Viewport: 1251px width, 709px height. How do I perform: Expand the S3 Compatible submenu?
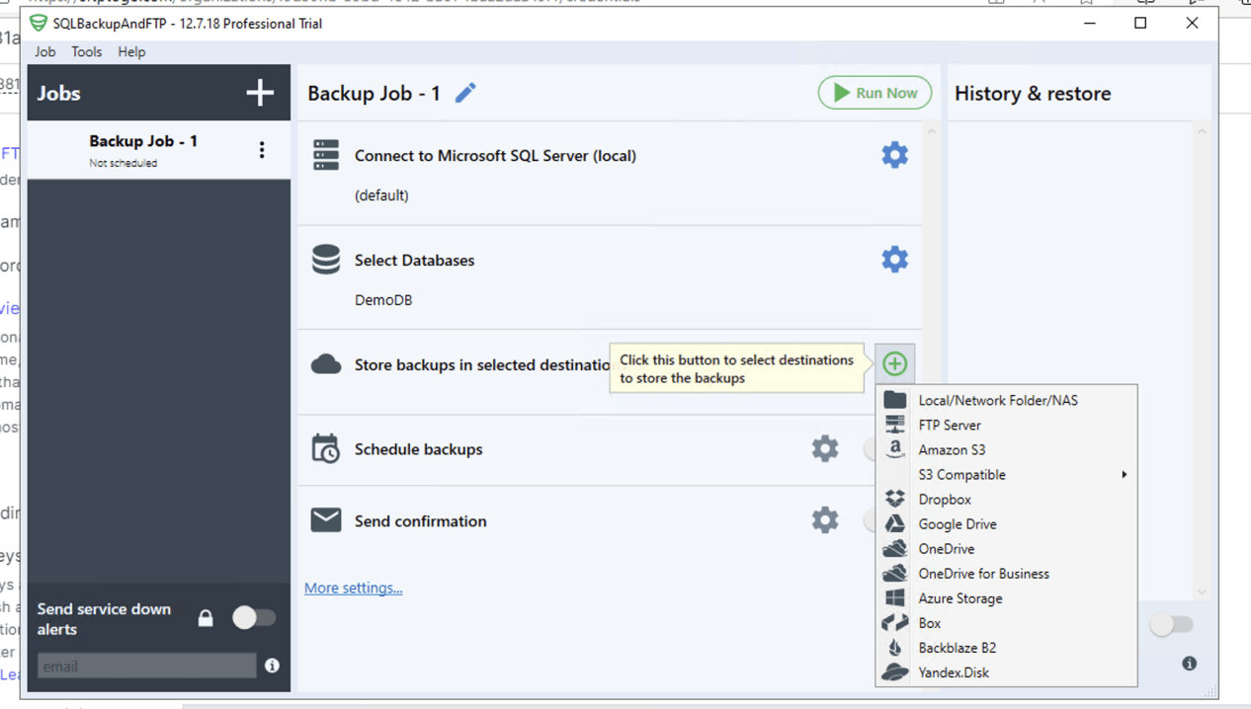point(961,474)
